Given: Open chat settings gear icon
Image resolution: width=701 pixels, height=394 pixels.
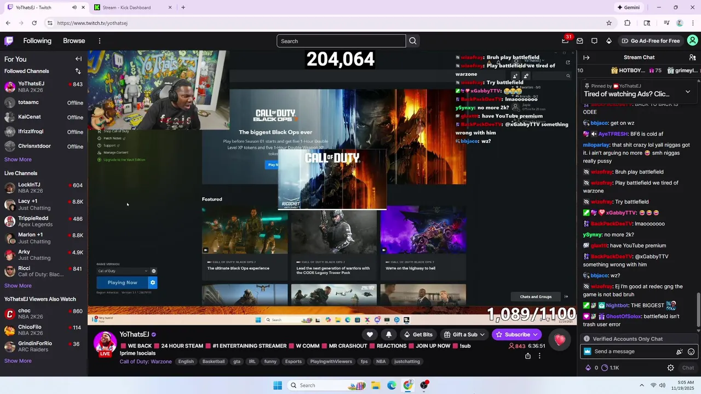Looking at the screenshot, I should [x=670, y=368].
